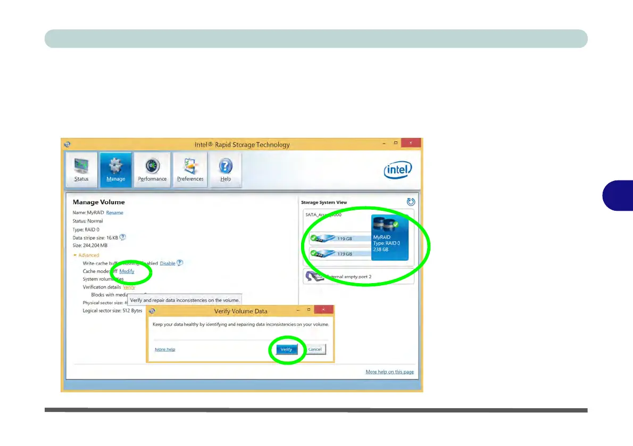Collapse the Advanced section
Screen dimensions: 633x446
(x=86, y=255)
